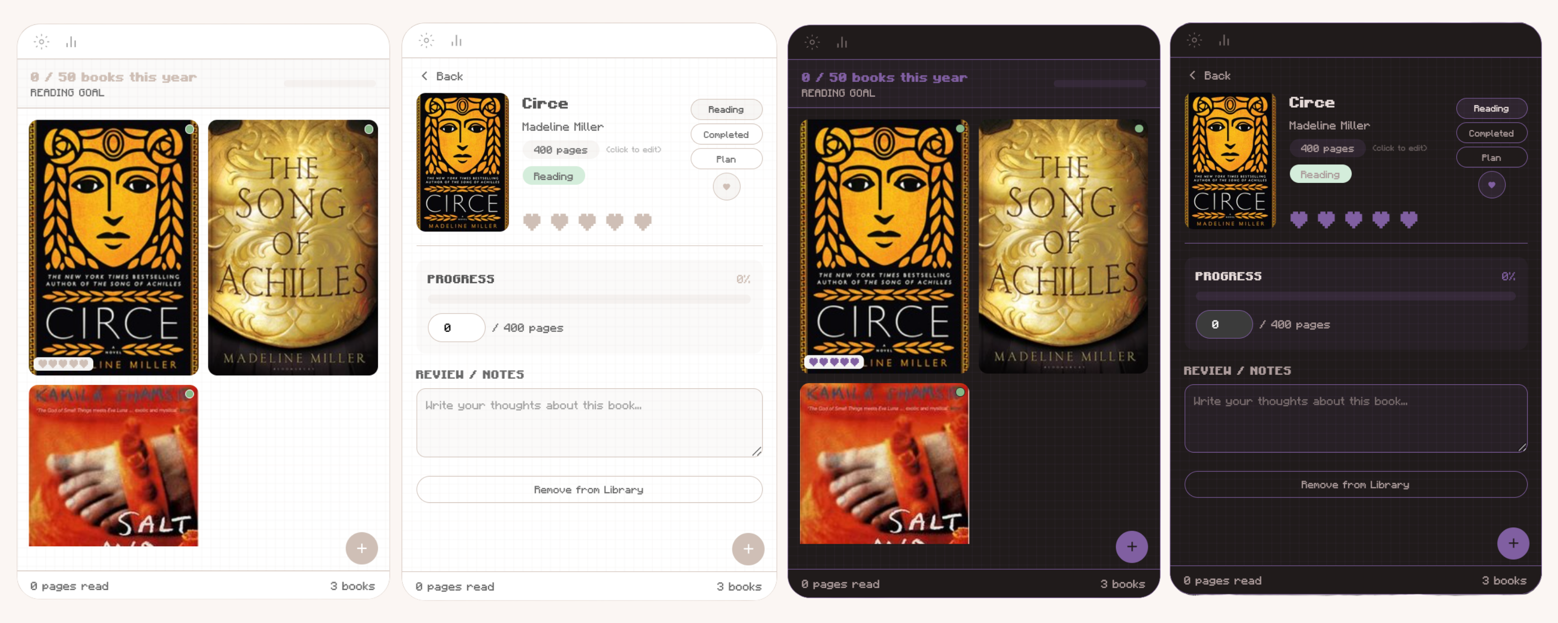
Task: Edit 400 pages chip in dark detail panel
Action: pyautogui.click(x=1328, y=148)
